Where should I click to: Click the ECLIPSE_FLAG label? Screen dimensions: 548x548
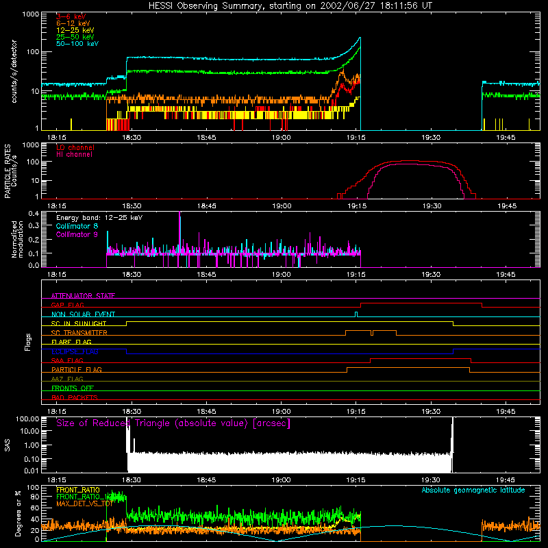[75, 351]
